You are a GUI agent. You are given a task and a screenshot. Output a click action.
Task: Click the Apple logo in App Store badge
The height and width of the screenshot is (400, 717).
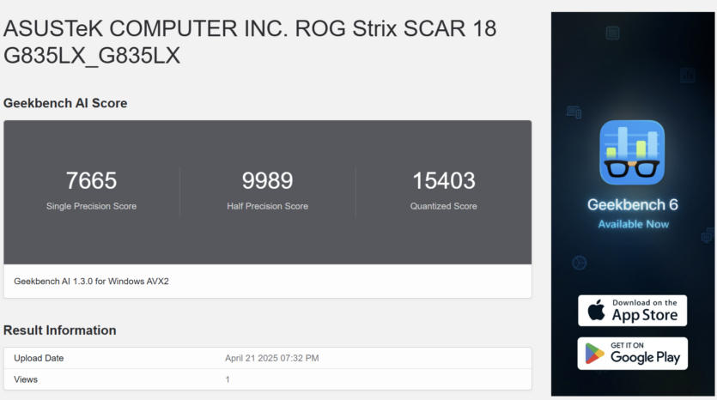pos(596,310)
